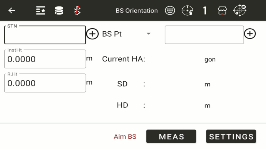
Task: Tap the BS Orientation title
Action: pos(137,11)
